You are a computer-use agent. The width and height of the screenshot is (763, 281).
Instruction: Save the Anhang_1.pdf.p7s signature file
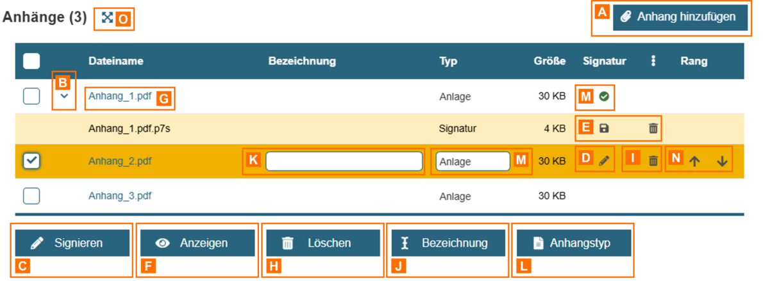(604, 129)
